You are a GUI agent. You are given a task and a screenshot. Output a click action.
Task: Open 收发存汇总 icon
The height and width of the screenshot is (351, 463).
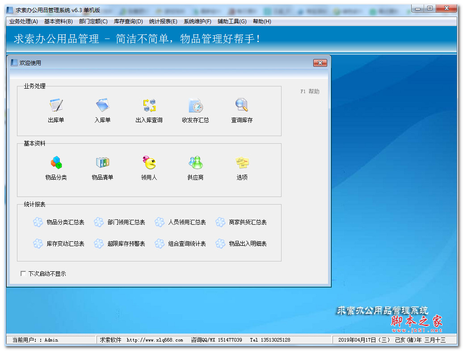pyautogui.click(x=195, y=105)
